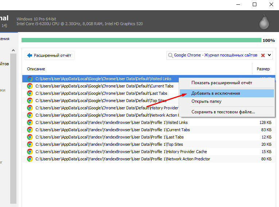279x207 pixels.
Task: Click icon of Yandex Top Sites row
Action: click(x=30, y=144)
